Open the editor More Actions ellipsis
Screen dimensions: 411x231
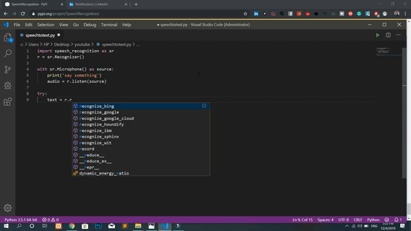tap(398, 35)
